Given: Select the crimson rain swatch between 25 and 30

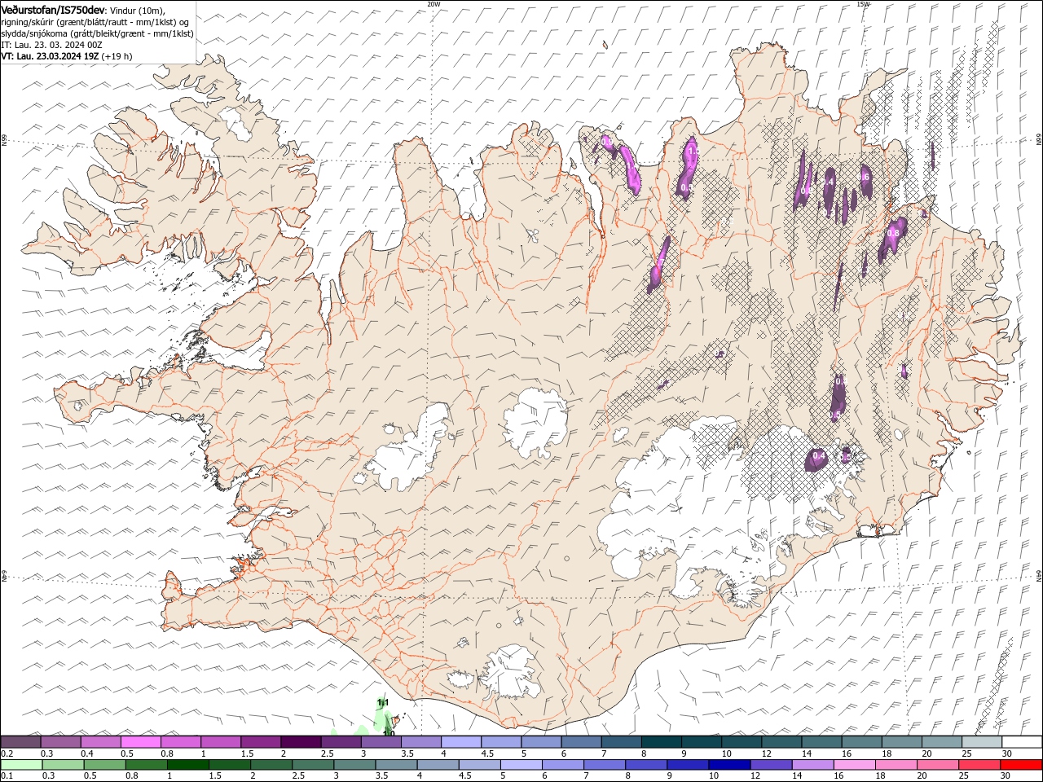Looking at the screenshot, I should click(x=980, y=765).
